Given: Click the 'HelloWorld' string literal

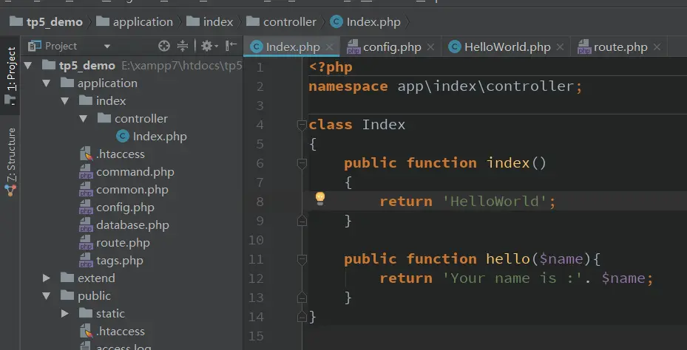Looking at the screenshot, I should click(494, 202).
